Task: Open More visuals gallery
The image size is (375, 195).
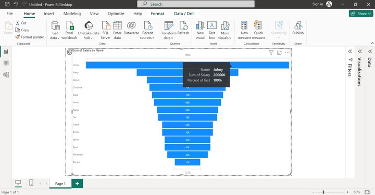Action: coord(225,30)
